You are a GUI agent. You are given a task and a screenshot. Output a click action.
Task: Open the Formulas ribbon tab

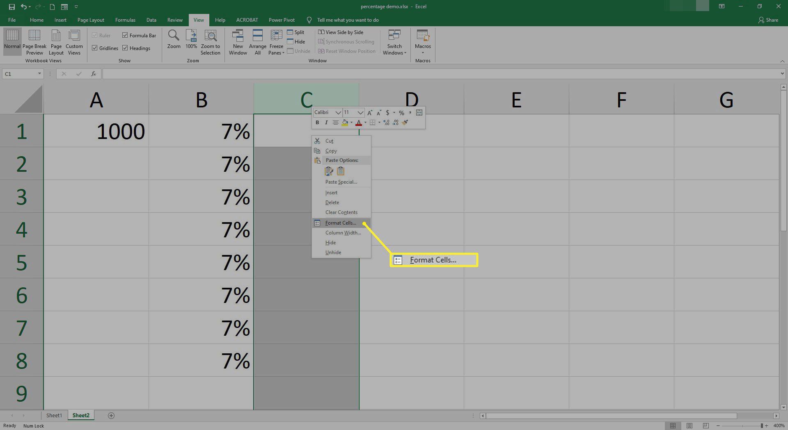click(125, 20)
